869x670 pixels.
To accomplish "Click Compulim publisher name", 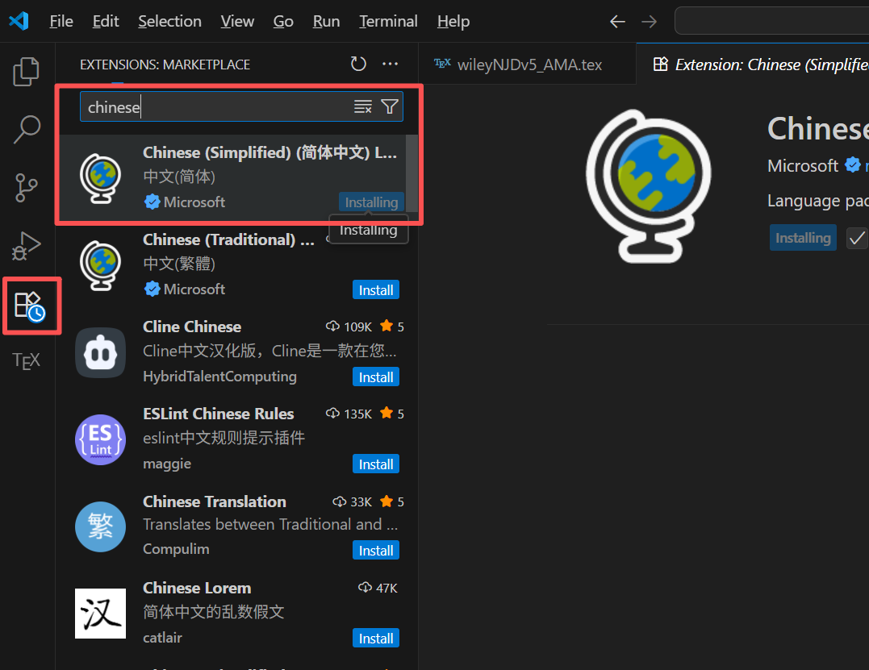I will point(176,549).
